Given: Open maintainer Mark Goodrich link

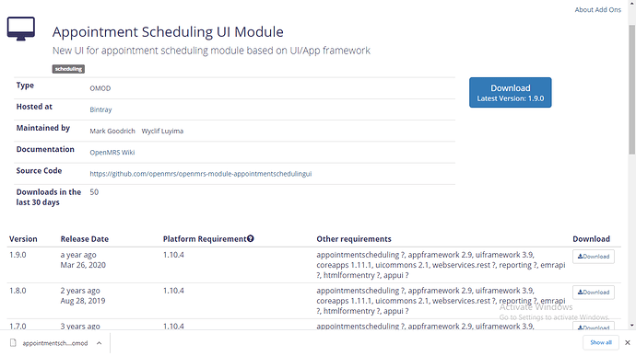Looking at the screenshot, I should pyautogui.click(x=112, y=131).
